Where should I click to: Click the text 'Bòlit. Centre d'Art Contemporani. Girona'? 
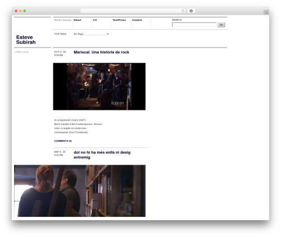point(78,124)
